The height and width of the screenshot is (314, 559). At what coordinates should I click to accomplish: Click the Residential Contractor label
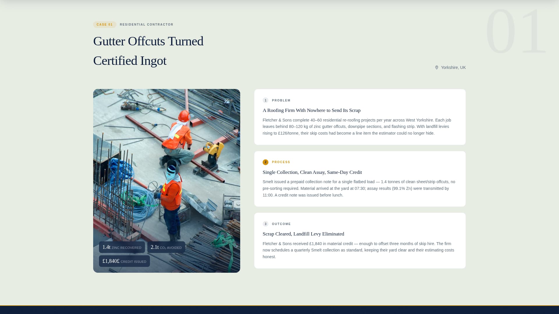[x=146, y=25]
